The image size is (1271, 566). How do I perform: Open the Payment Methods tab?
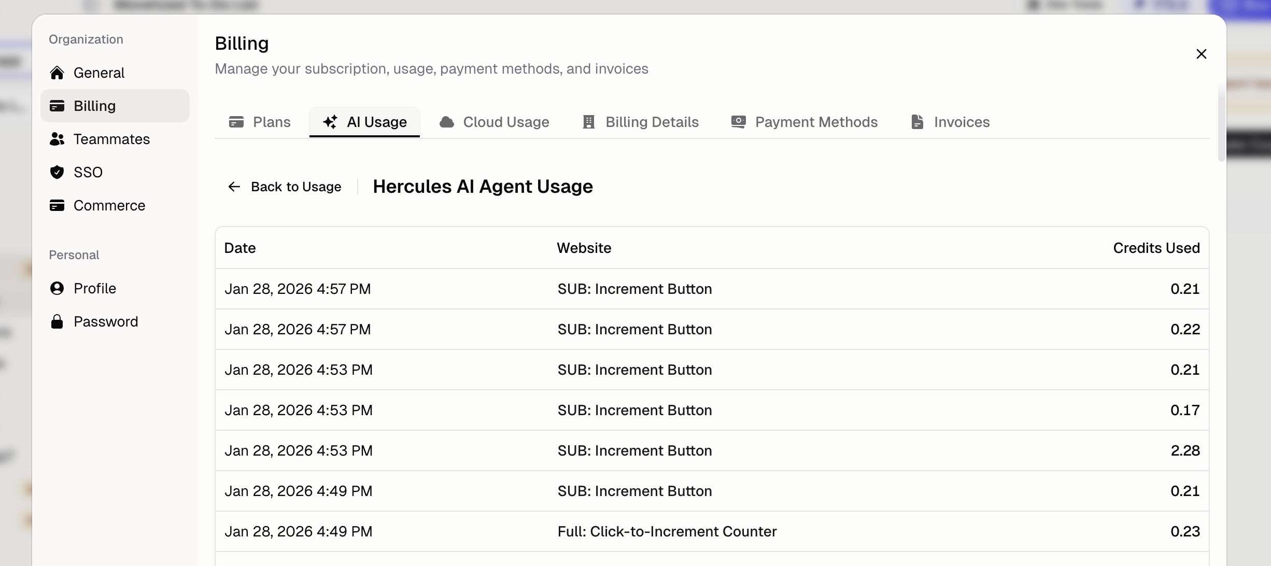[804, 122]
